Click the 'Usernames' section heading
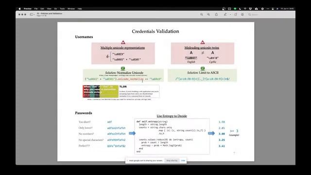The width and height of the screenshot is (311, 175). [x=84, y=37]
